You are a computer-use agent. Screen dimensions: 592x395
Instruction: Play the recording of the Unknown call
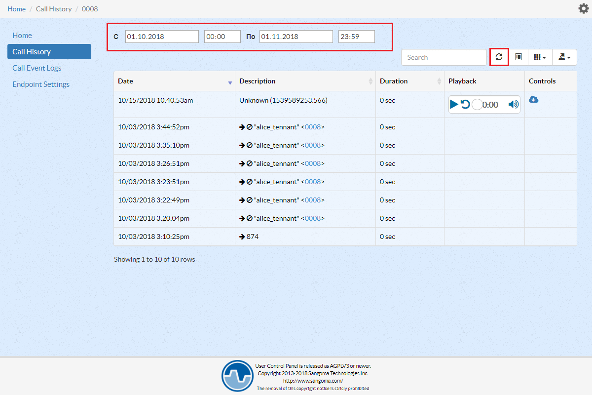click(x=454, y=104)
